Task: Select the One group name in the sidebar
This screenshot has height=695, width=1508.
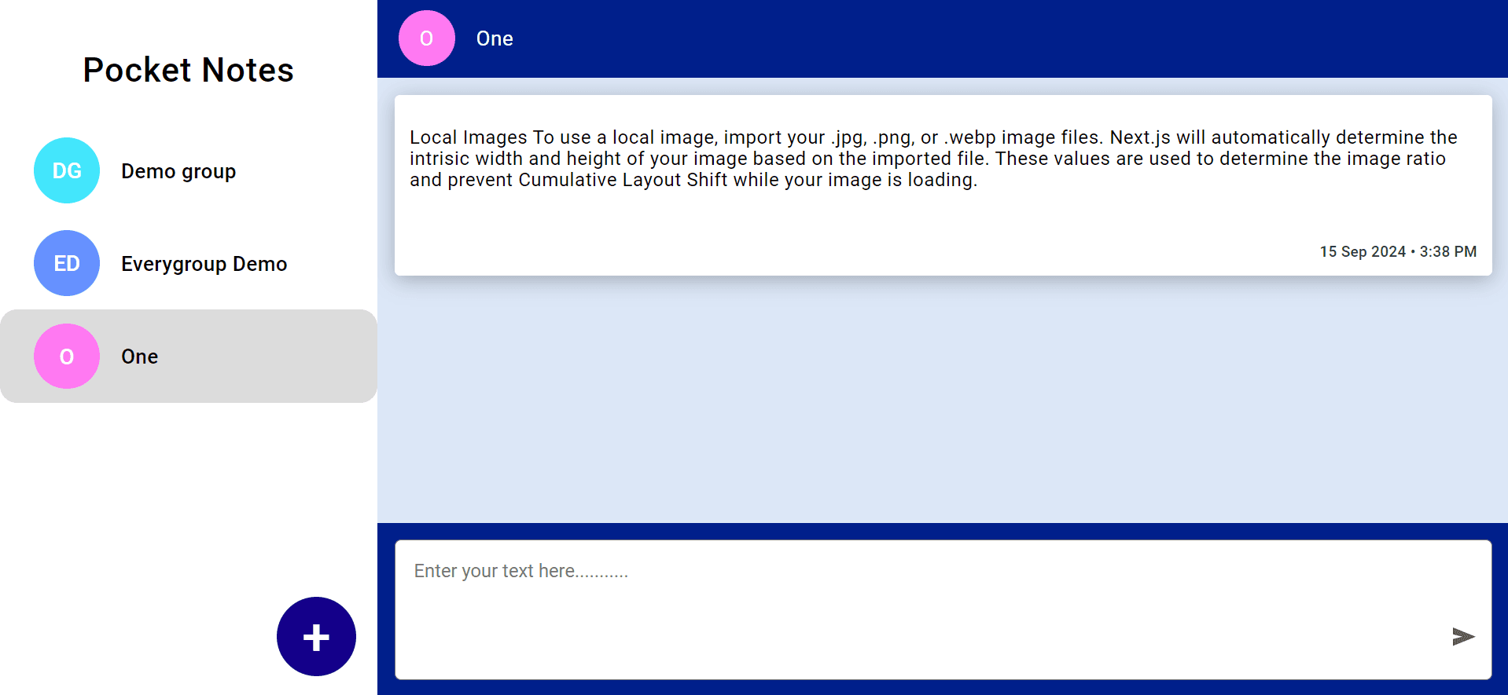Action: [x=139, y=357]
